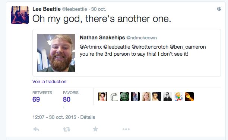Click the retweet icon below the tweet
This screenshot has height=140, width=228.
(67, 129)
